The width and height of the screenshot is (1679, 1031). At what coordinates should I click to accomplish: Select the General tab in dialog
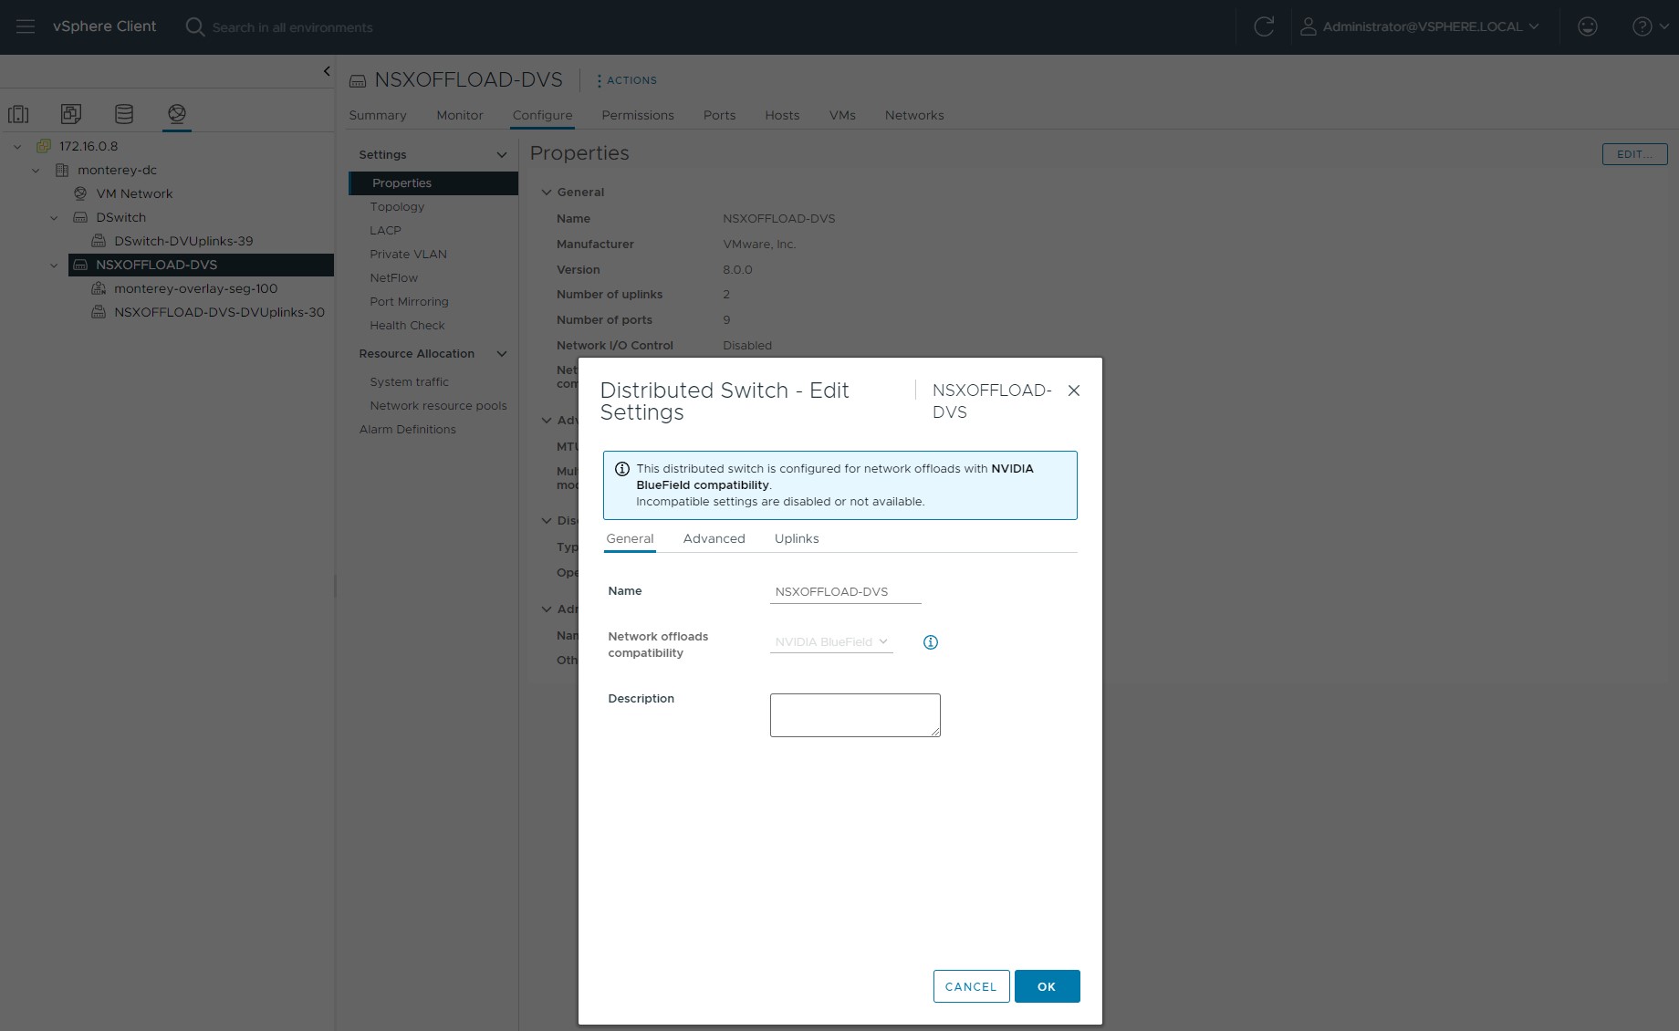point(630,539)
